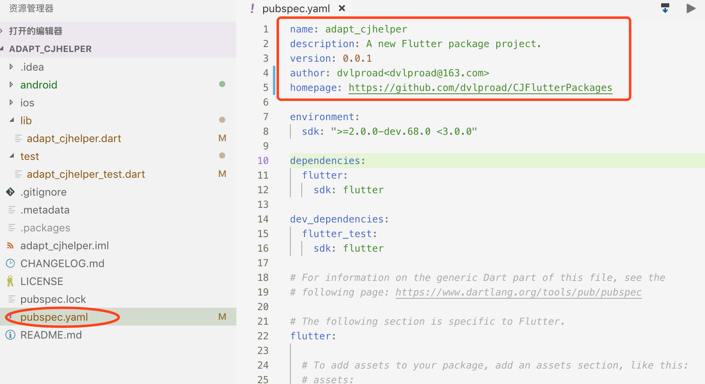Click the YAML exclamation icon on pubspec.yaml tab
705x384 pixels.
pos(253,8)
